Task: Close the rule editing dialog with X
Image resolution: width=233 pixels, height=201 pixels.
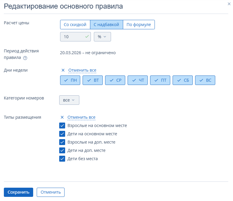Action: (x=229, y=4)
